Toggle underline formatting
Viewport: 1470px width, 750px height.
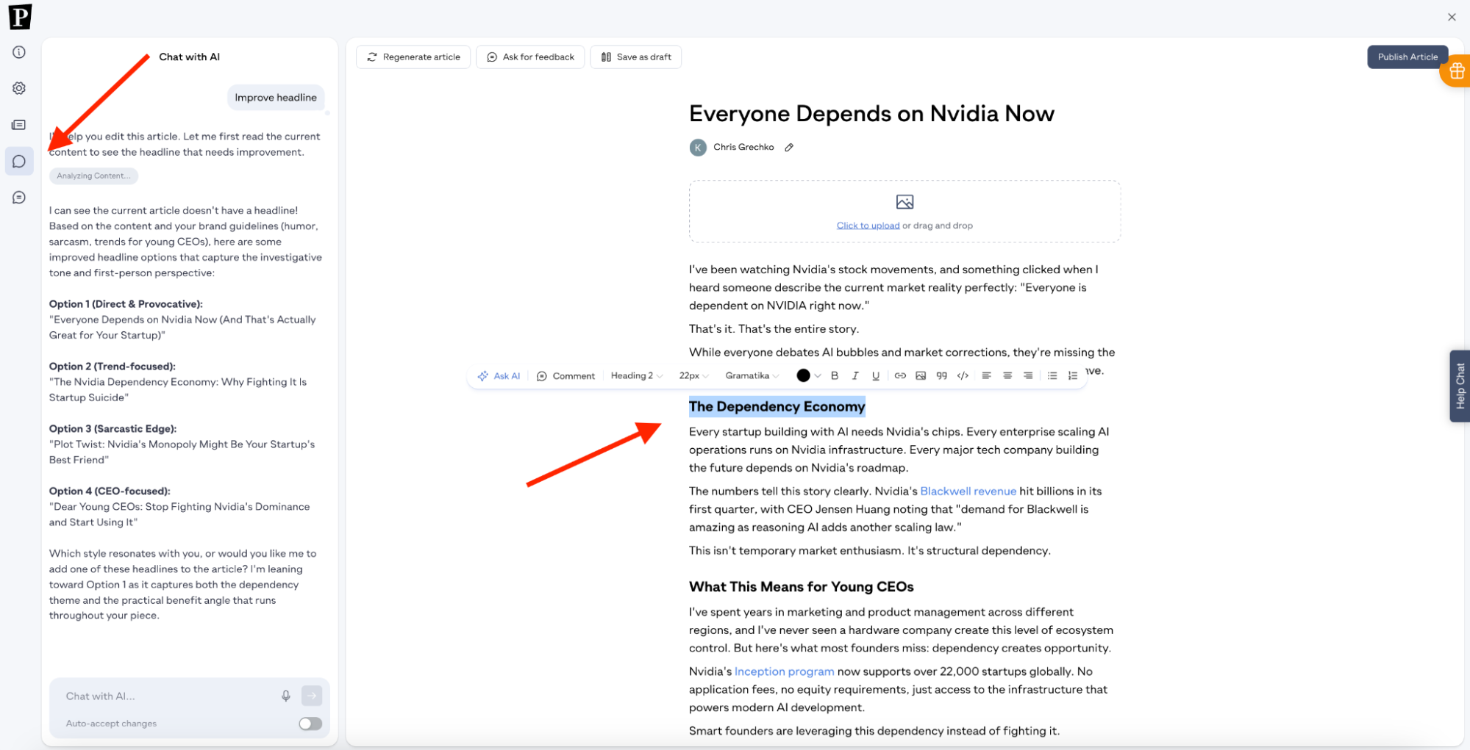pyautogui.click(x=876, y=375)
